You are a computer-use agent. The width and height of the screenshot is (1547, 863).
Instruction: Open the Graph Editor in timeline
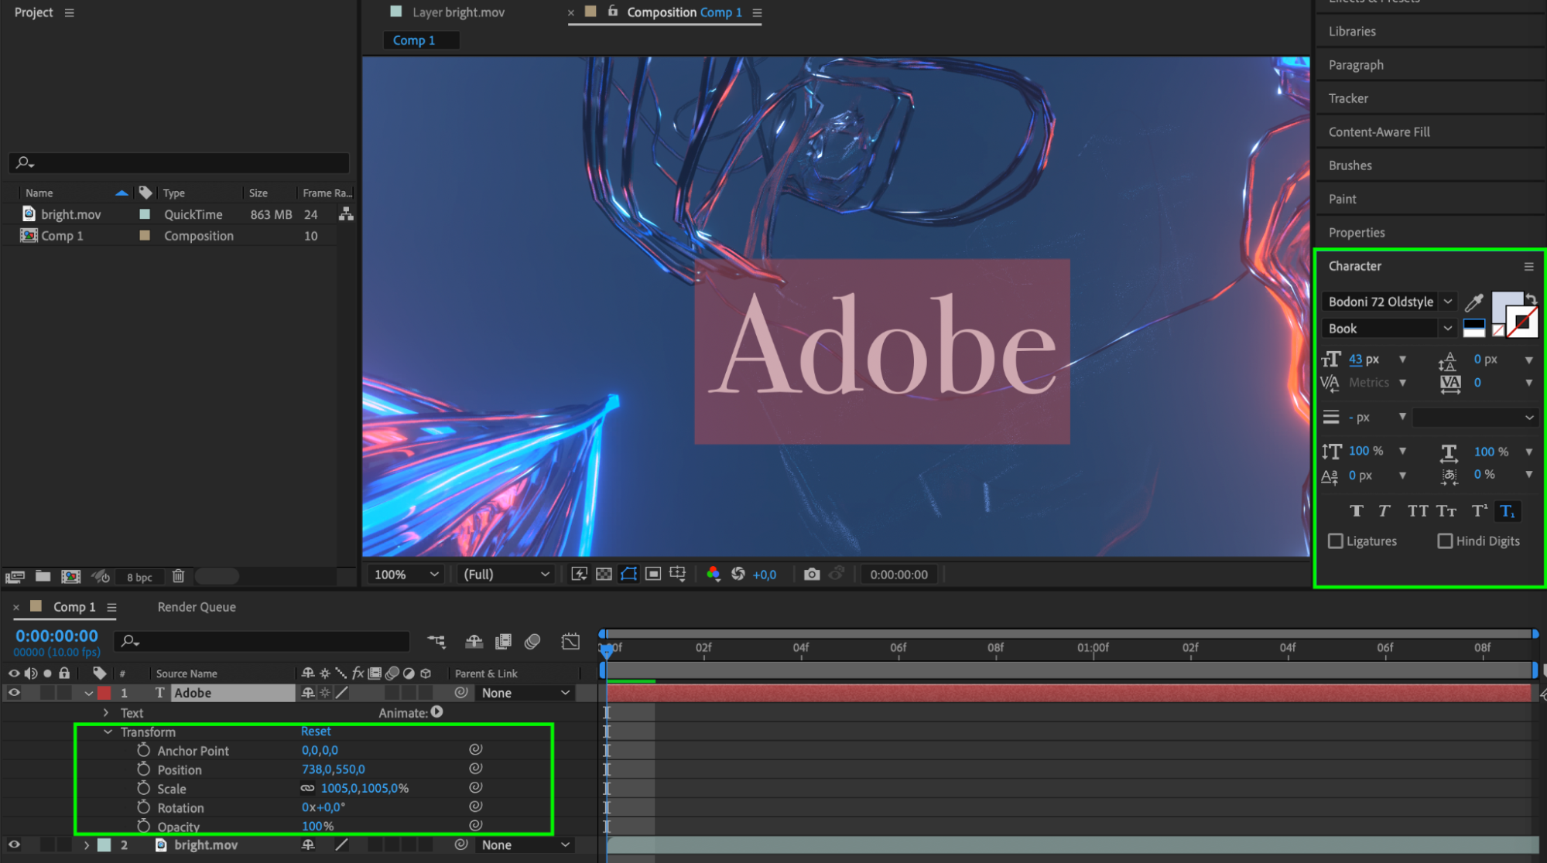pos(570,641)
